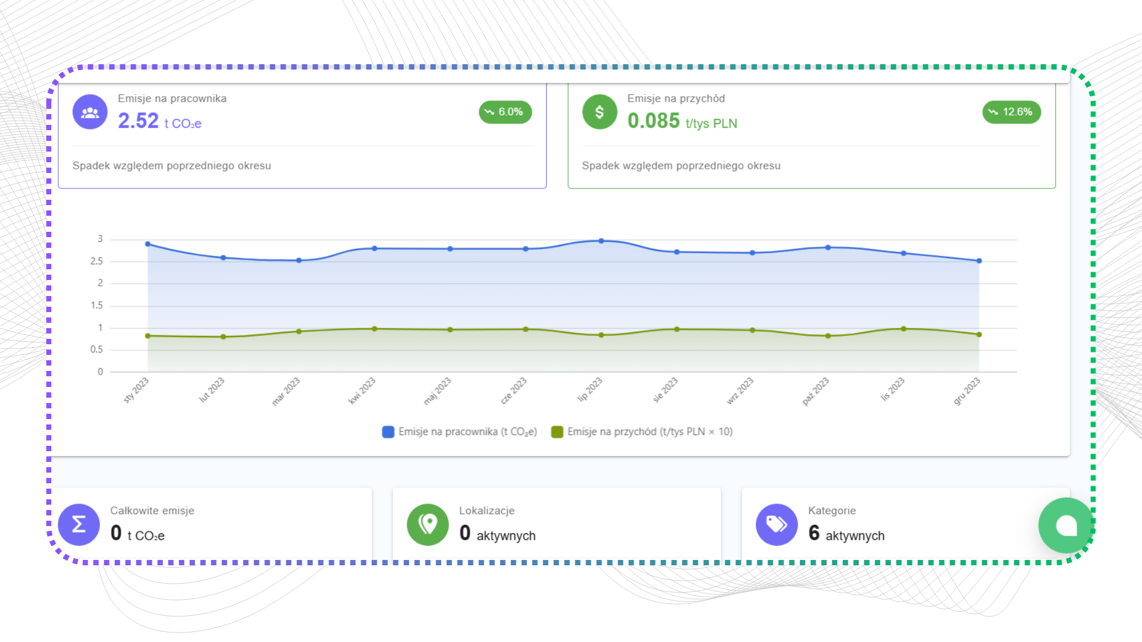The width and height of the screenshot is (1142, 642).
Task: Toggle Emisje na przychód legend series
Action: tap(650, 432)
